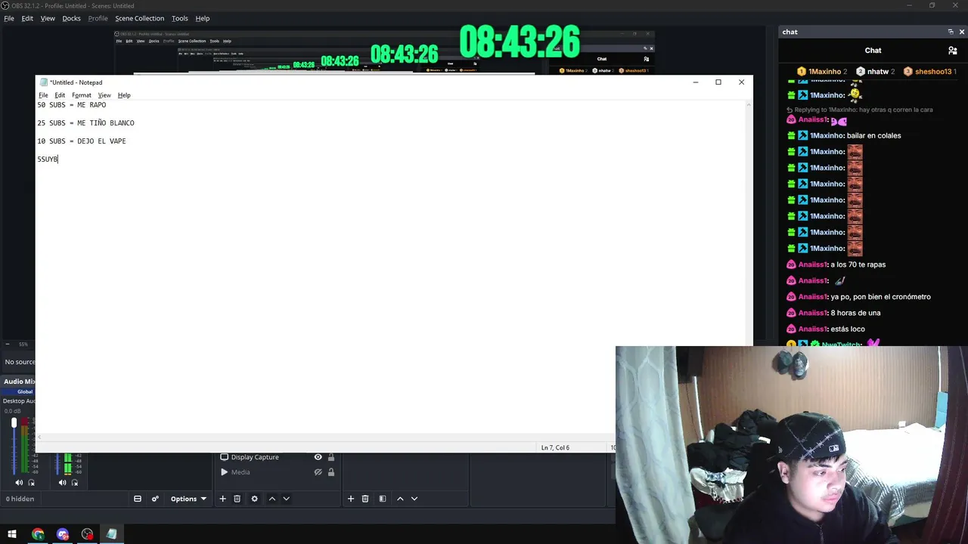Open Notepad's Help menu
Screen dimensions: 968x544
tap(124, 95)
